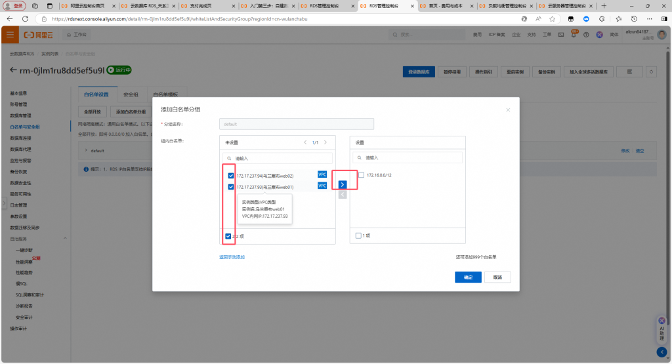
Task: Go to next page in unset list
Action: point(325,142)
